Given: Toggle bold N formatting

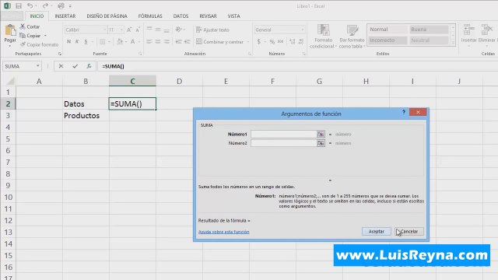Looking at the screenshot, I should click(68, 41).
